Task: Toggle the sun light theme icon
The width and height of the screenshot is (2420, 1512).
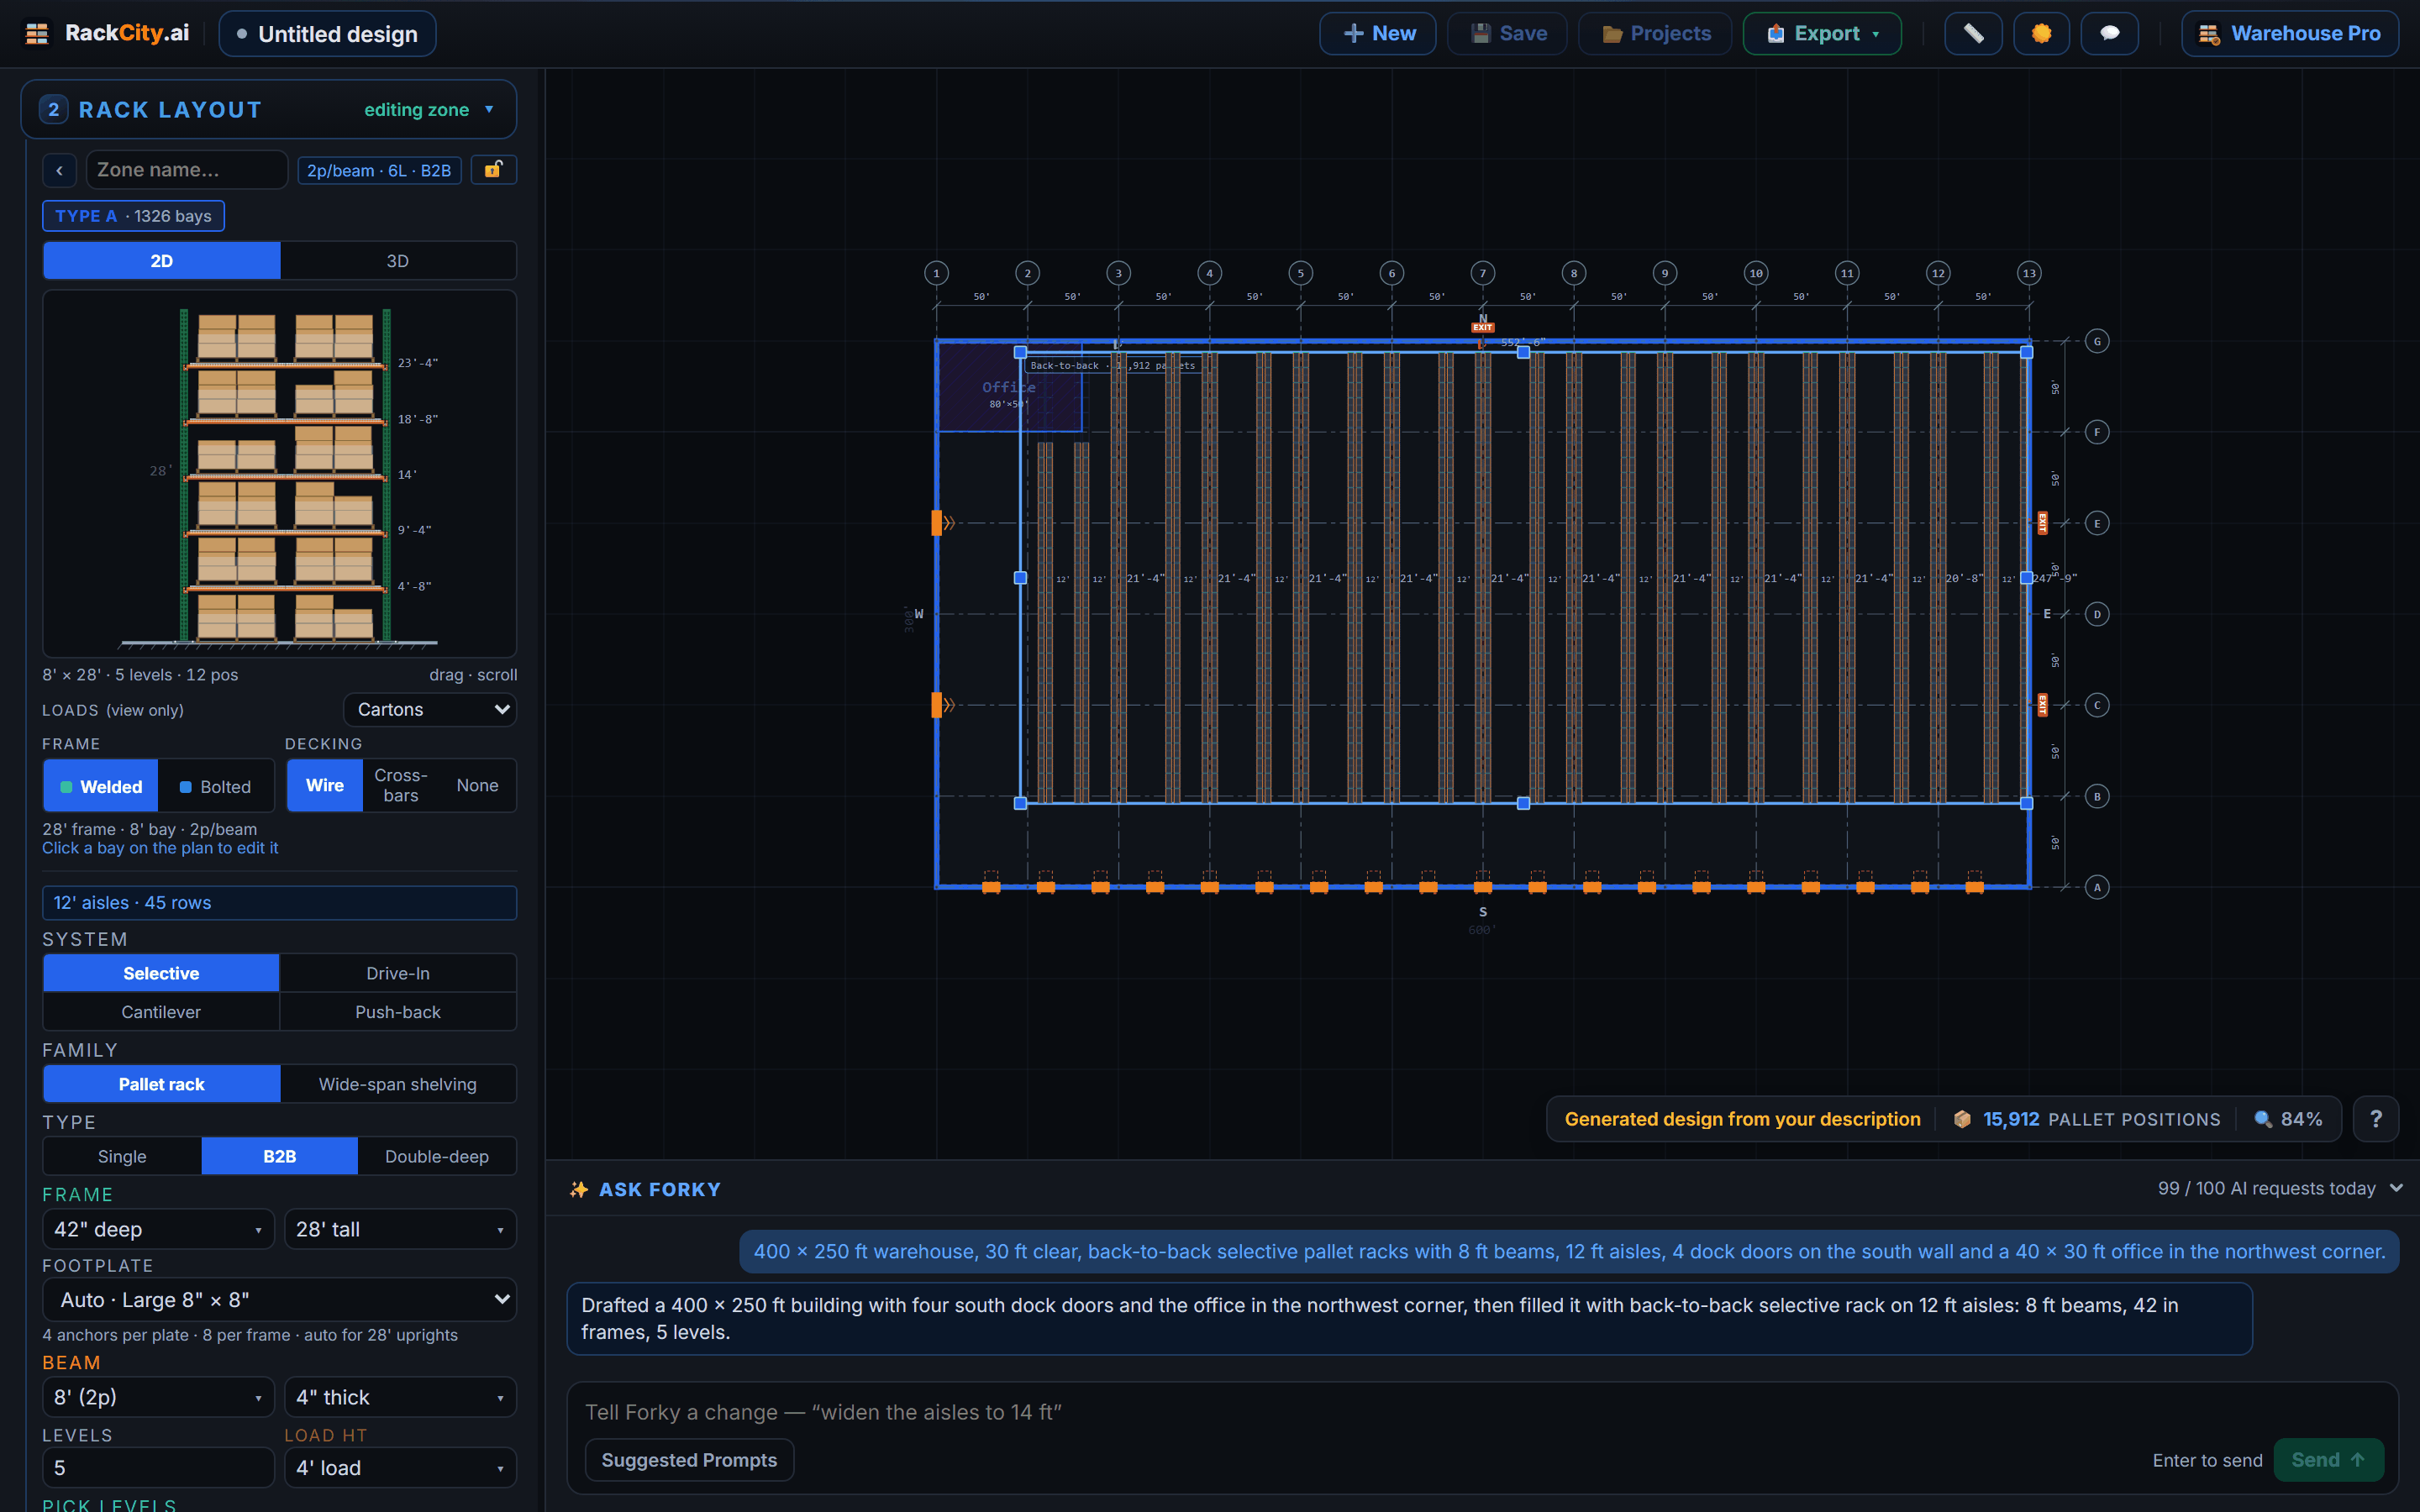Action: [2041, 33]
